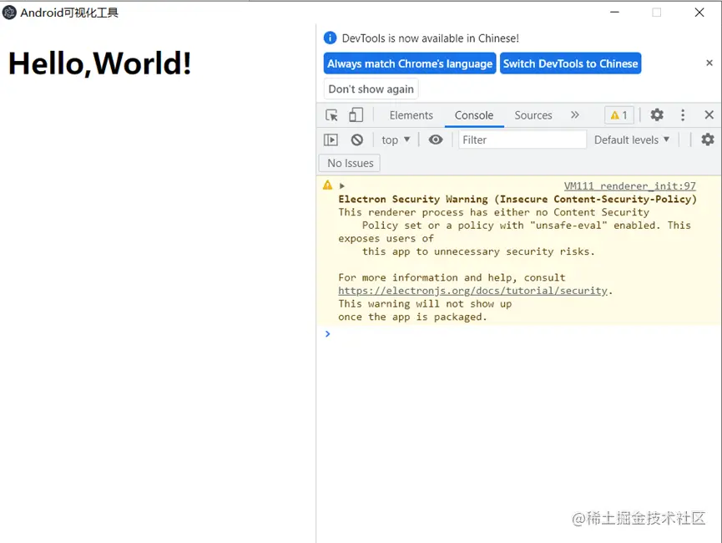This screenshot has height=543, width=722.
Task: Dismiss the language notification bar
Action: coord(709,63)
